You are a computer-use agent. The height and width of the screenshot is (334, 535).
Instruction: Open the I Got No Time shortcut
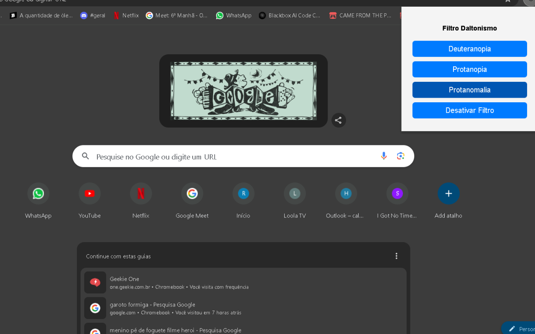click(x=397, y=201)
